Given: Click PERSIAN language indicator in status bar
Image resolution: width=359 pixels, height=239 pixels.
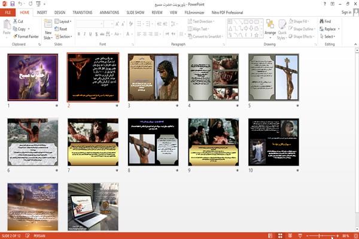Looking at the screenshot, I should (39, 235).
